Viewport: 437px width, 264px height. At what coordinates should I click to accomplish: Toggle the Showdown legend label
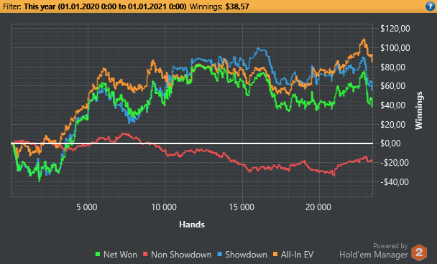[246, 255]
